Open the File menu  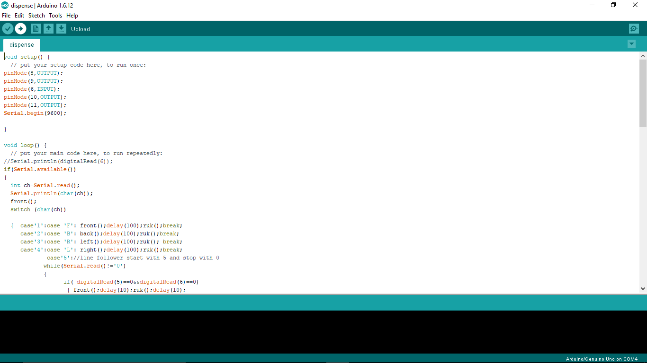pyautogui.click(x=6, y=16)
